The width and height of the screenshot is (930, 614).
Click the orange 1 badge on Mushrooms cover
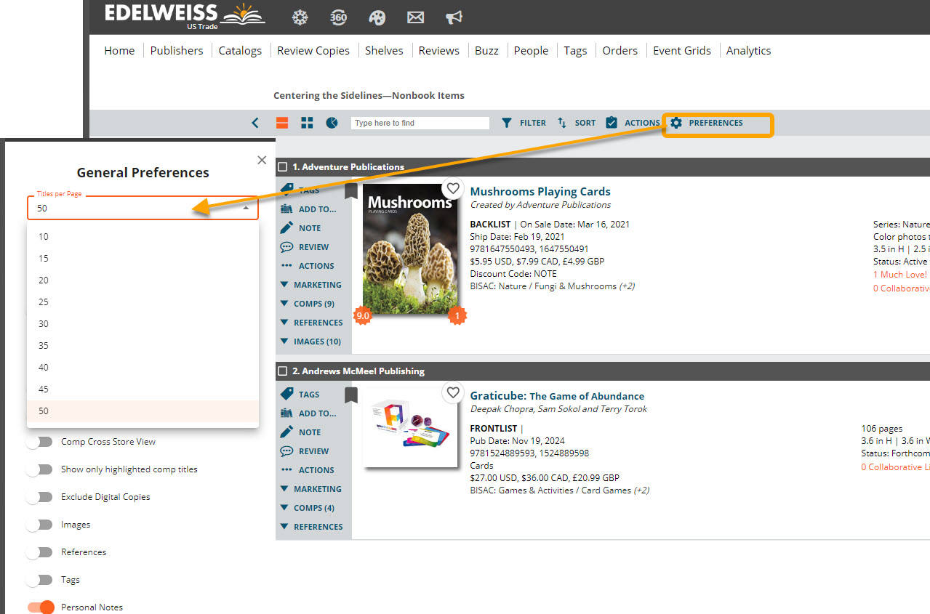(x=457, y=316)
